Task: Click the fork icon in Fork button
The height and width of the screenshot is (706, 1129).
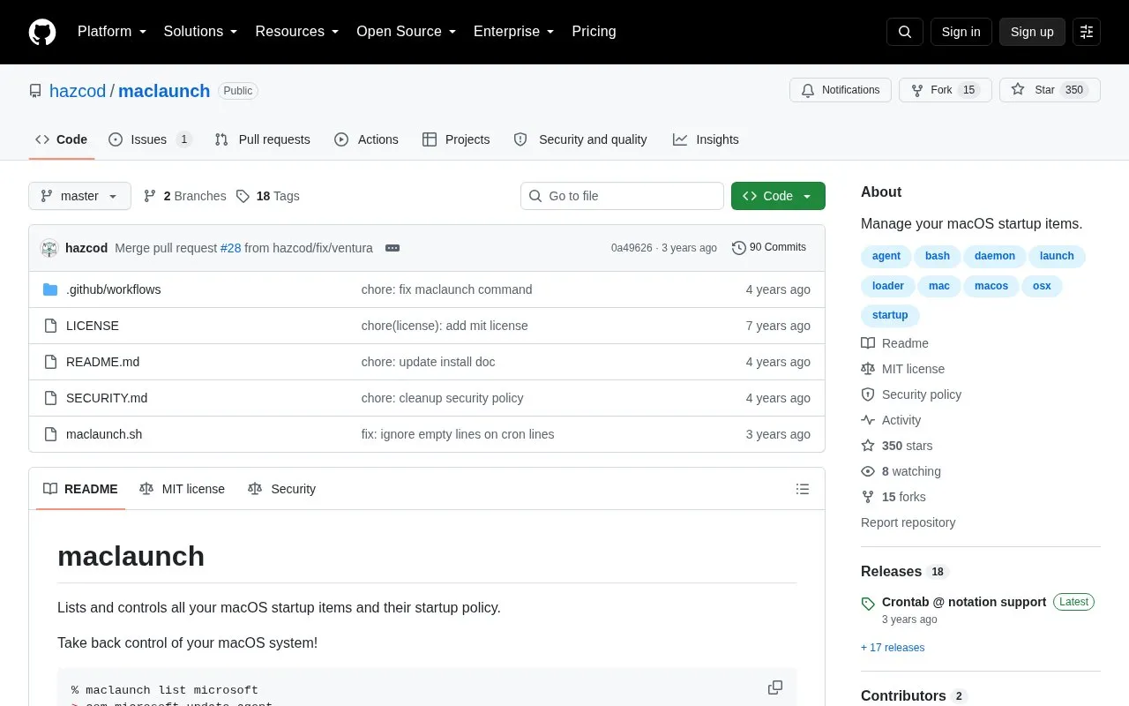Action: (917, 90)
